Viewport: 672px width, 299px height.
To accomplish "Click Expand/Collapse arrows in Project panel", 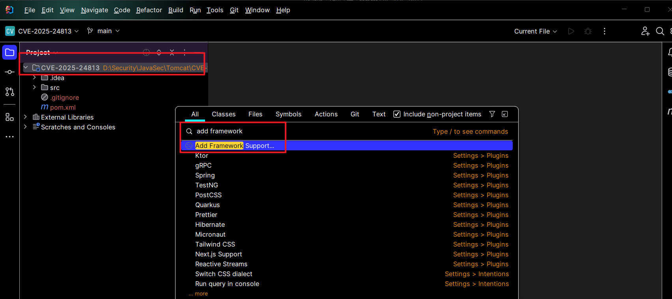I will pyautogui.click(x=159, y=52).
